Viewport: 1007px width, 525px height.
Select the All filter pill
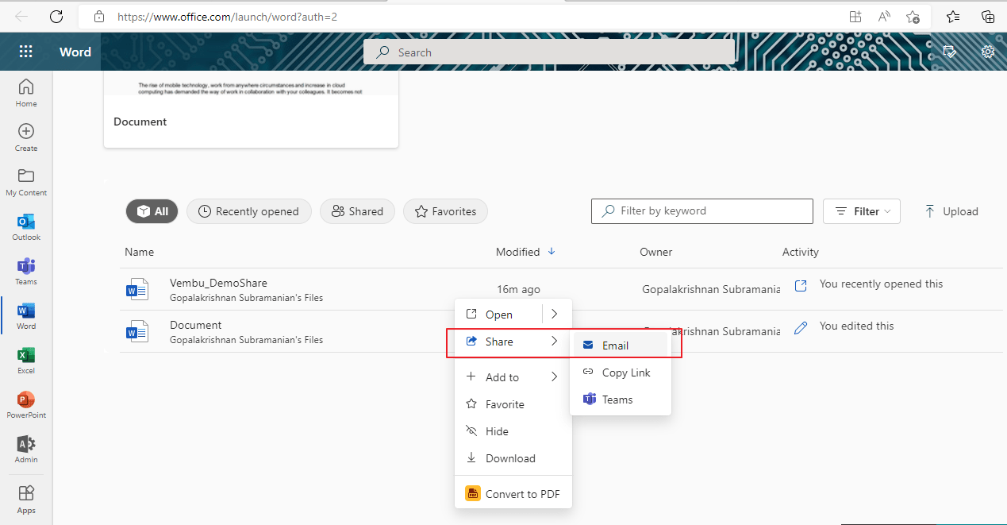click(x=152, y=211)
